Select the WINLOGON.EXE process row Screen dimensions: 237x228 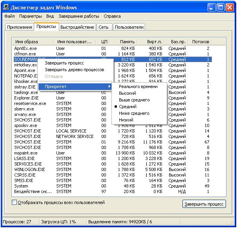pyautogui.click(x=113, y=169)
